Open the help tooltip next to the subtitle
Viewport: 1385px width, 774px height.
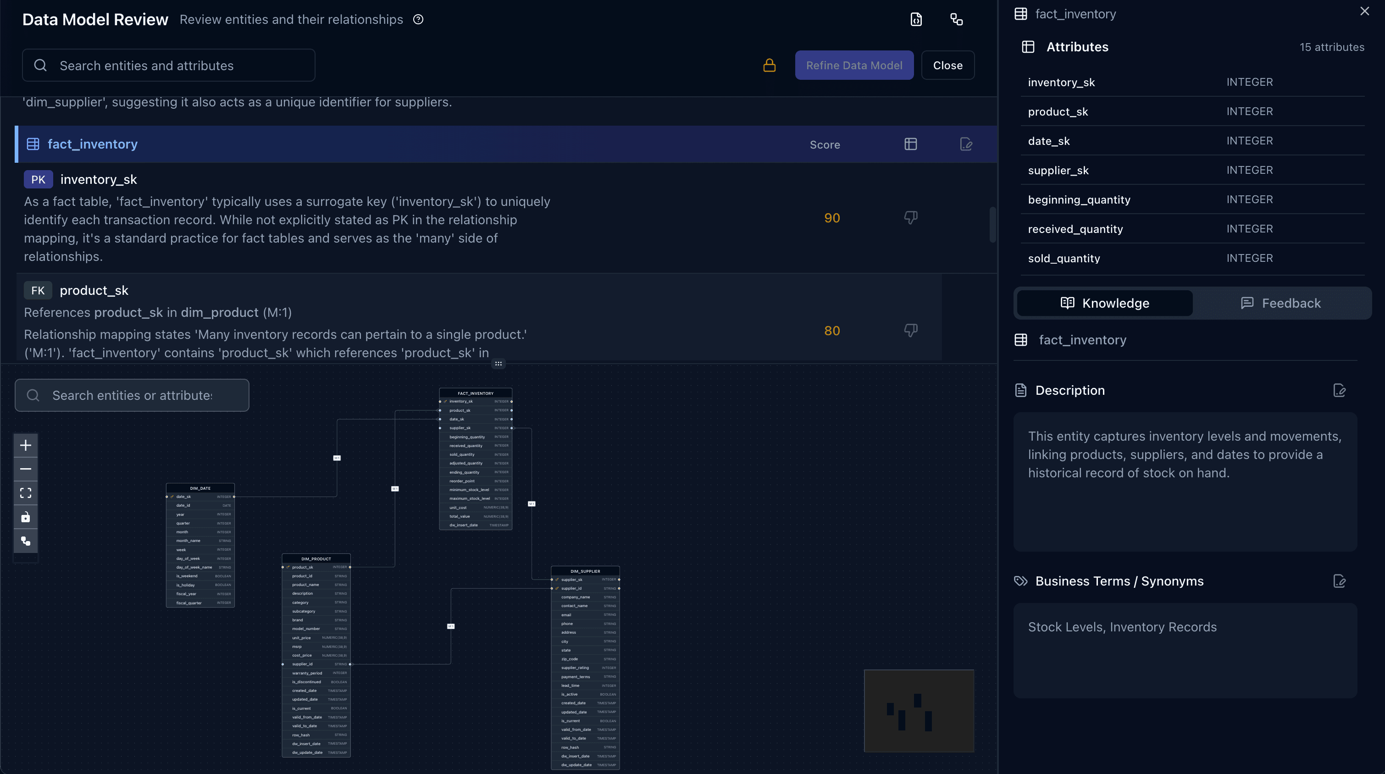click(418, 19)
